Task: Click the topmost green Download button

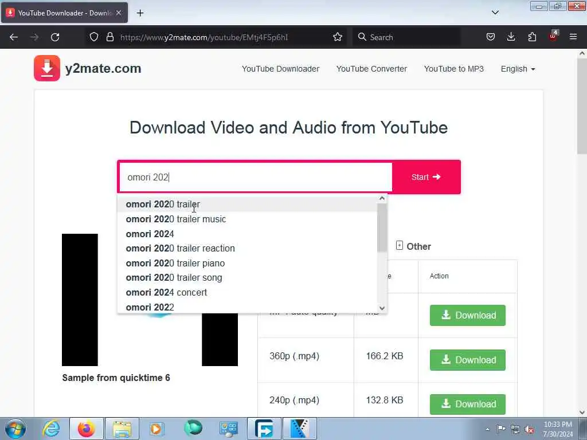Action: pos(468,315)
